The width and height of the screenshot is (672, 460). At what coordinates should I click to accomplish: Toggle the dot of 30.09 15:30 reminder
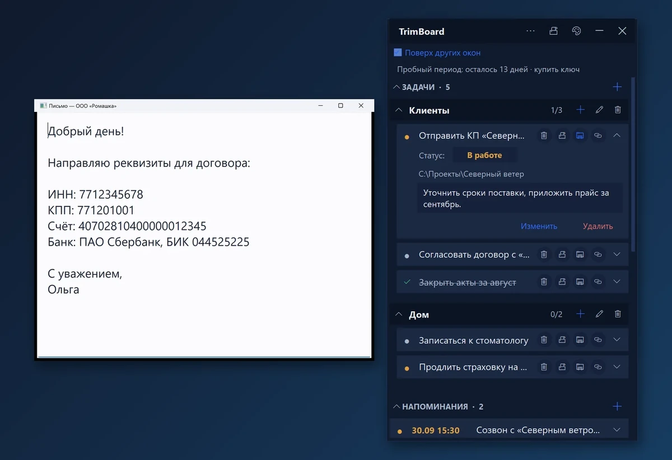399,431
